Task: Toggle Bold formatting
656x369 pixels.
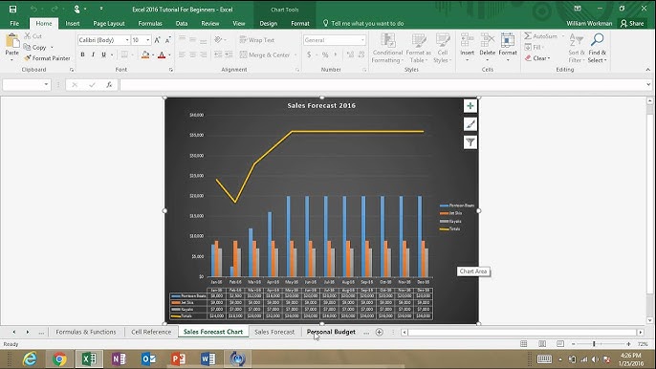Action: (x=82, y=54)
